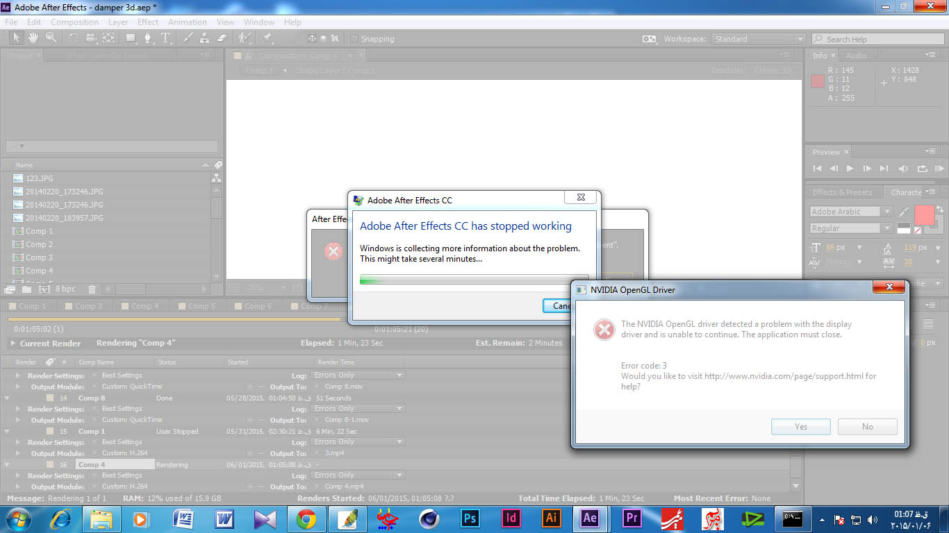Select the Eraser tool
The width and height of the screenshot is (949, 533).
222,38
